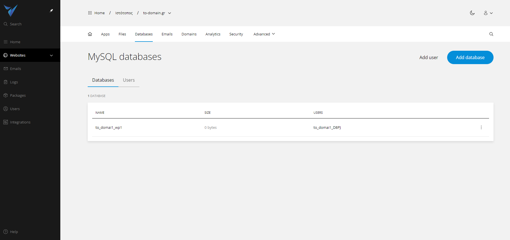Screen dimensions: 510x240
Task: Click the logo in the sidebar
Action: tap(11, 10)
